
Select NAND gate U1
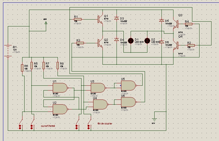[60, 88]
